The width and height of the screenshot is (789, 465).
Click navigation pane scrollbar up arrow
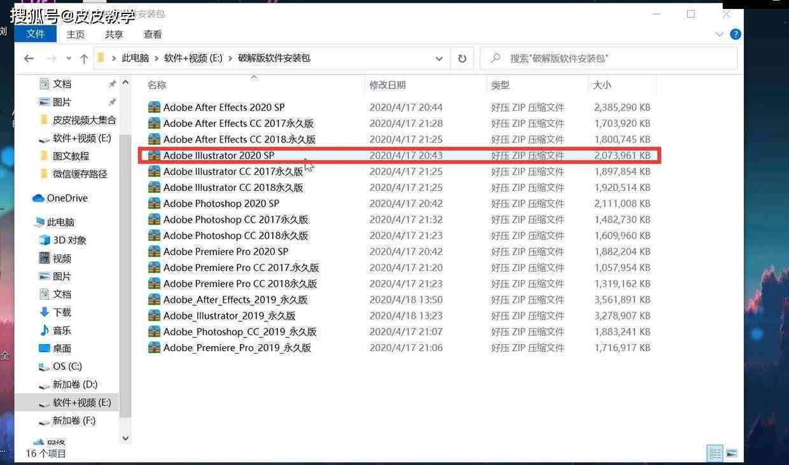pyautogui.click(x=125, y=83)
